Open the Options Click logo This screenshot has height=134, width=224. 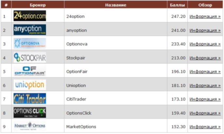(x=30, y=112)
